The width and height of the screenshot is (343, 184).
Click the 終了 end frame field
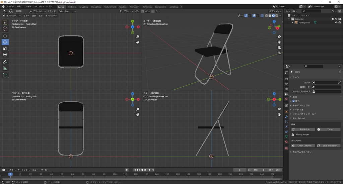point(274,170)
